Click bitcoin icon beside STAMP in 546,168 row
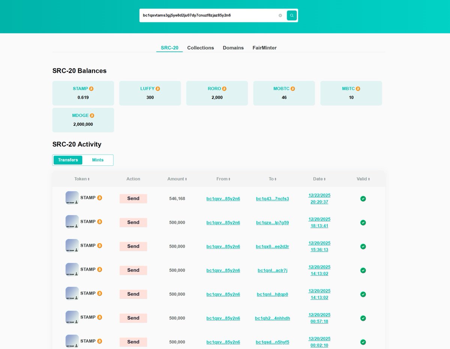Viewport: 450px width, 349px height. click(x=99, y=197)
